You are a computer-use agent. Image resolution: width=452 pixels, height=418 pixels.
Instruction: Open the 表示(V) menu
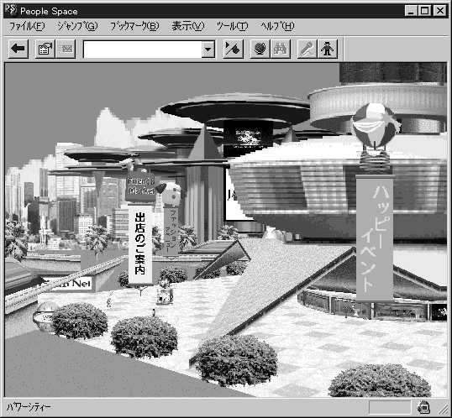[x=188, y=27]
